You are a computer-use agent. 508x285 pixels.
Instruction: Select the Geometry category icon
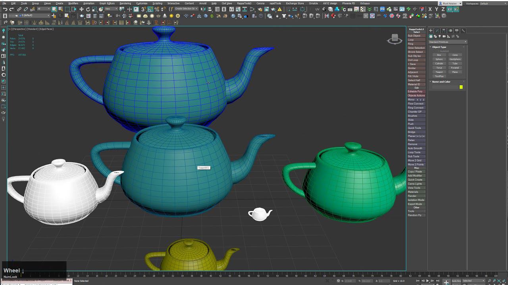click(431, 36)
